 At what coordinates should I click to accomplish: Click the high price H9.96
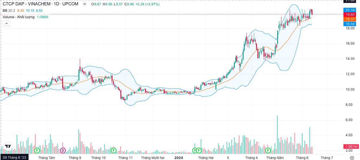(x=107, y=4)
